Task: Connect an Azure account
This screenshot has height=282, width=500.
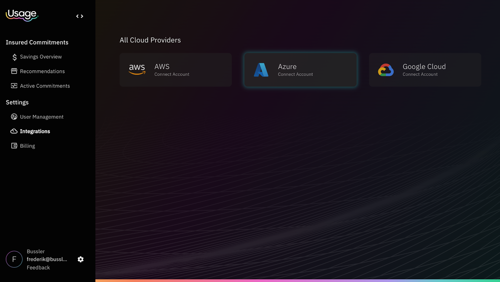Action: click(300, 70)
